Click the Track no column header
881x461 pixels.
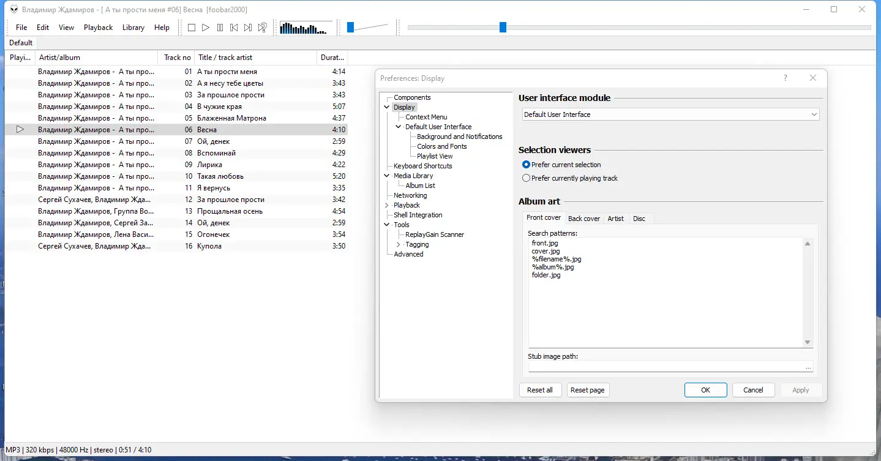[176, 58]
